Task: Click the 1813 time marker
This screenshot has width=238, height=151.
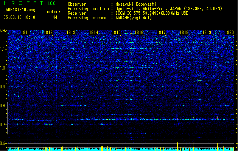Action: [x=71, y=32]
